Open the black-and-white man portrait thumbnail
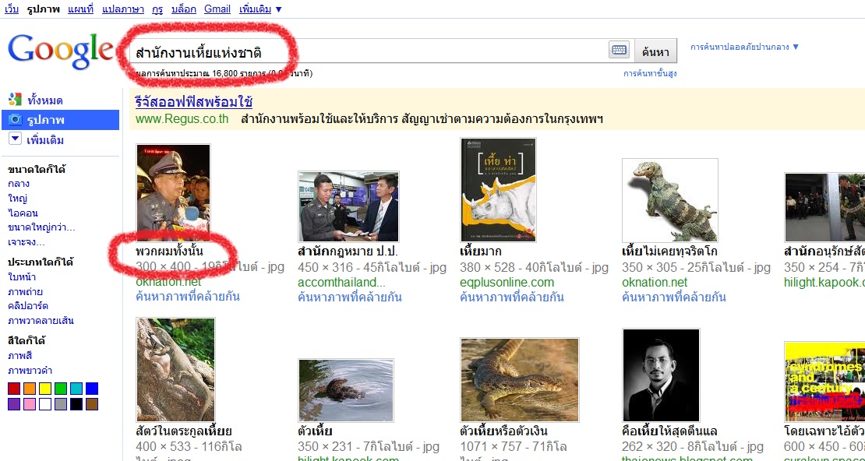 coord(661,375)
